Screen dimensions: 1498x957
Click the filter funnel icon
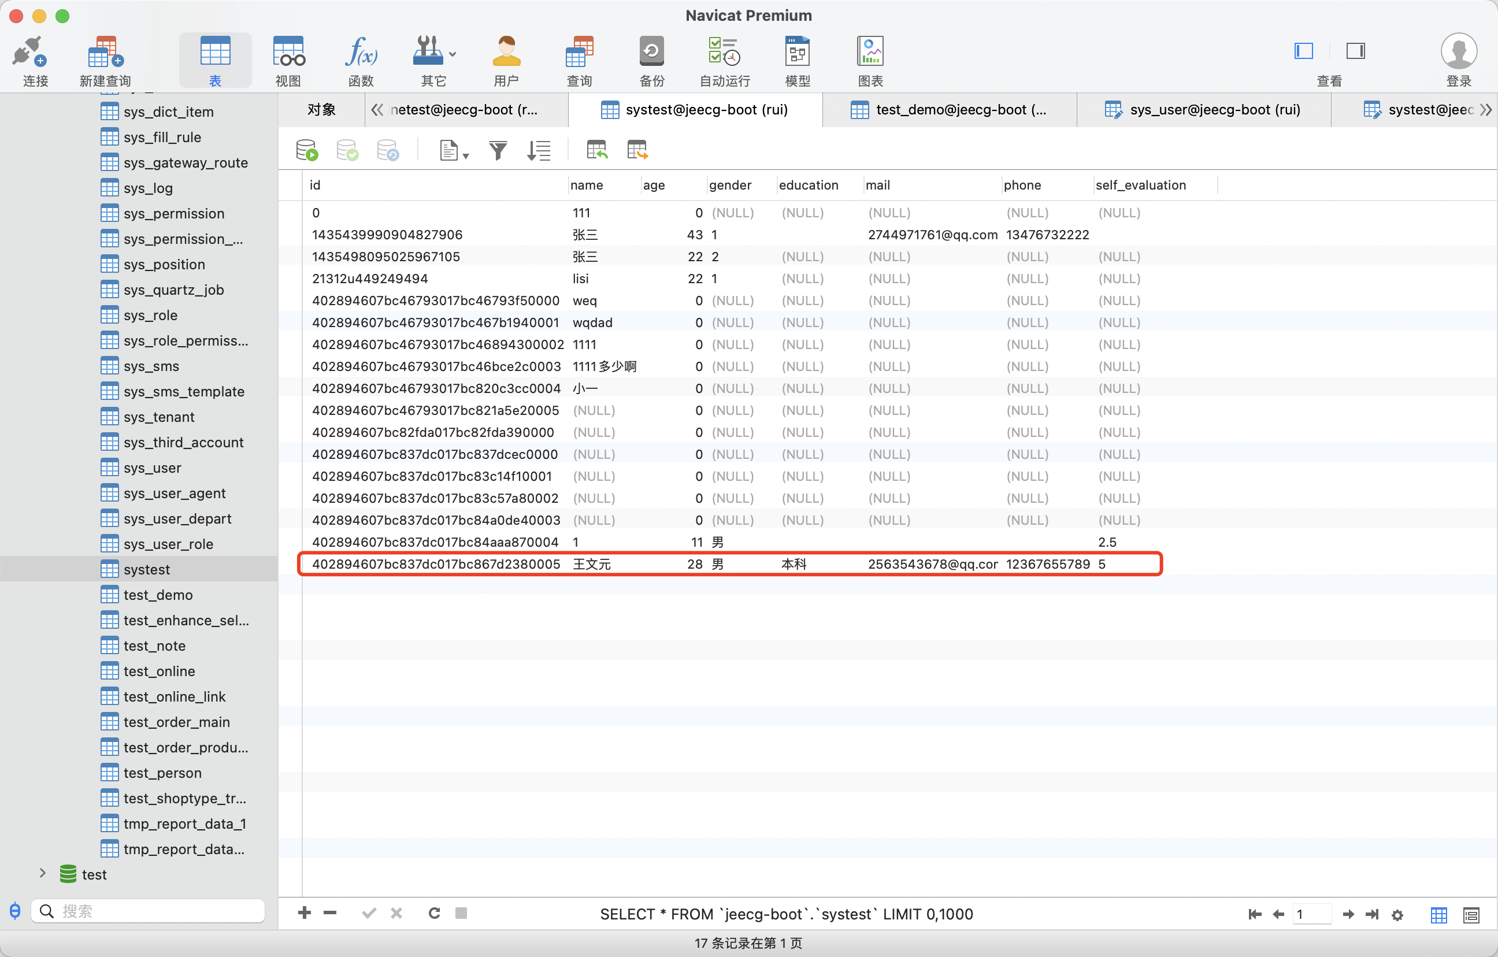pyautogui.click(x=498, y=151)
